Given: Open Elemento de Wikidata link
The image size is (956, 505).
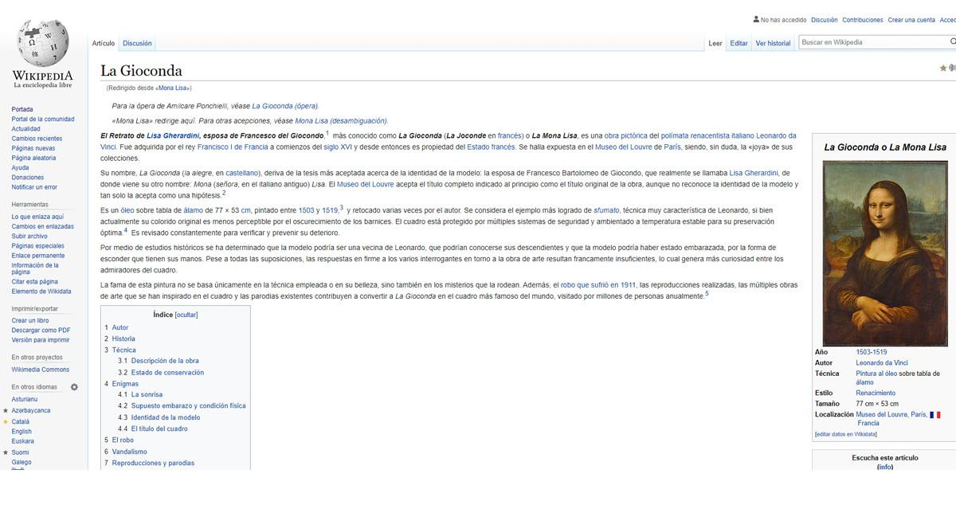Looking at the screenshot, I should [x=41, y=292].
